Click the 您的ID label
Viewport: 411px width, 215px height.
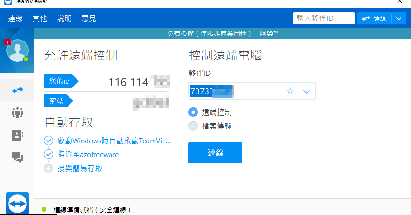[x=61, y=81]
